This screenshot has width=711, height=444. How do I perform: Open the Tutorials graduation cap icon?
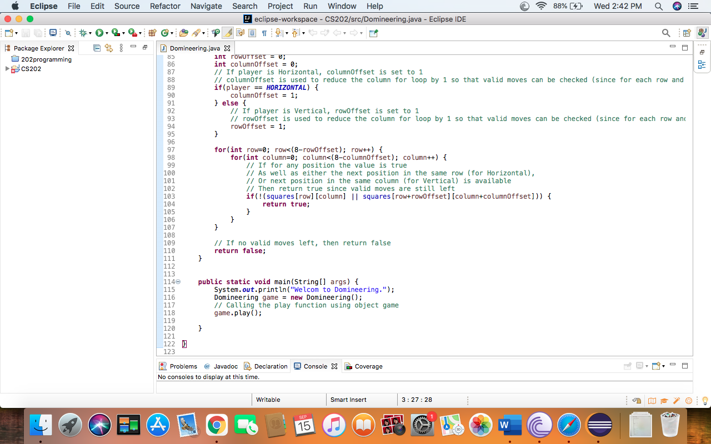(x=664, y=401)
